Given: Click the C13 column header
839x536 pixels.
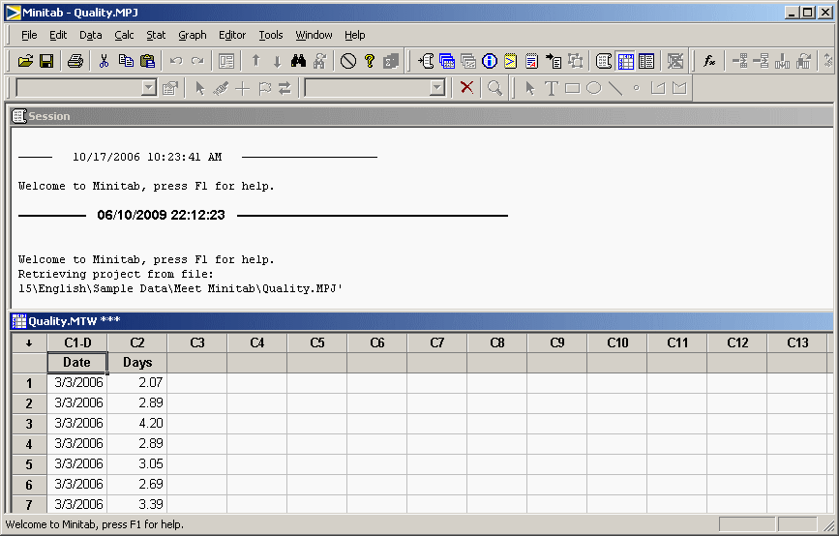Looking at the screenshot, I should [x=797, y=342].
